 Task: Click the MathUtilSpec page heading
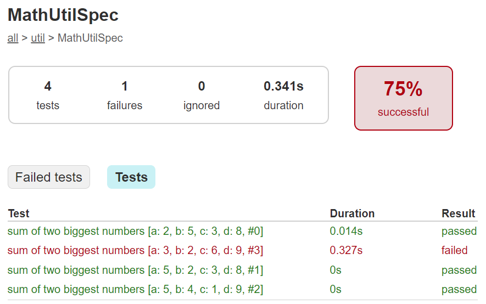(63, 15)
